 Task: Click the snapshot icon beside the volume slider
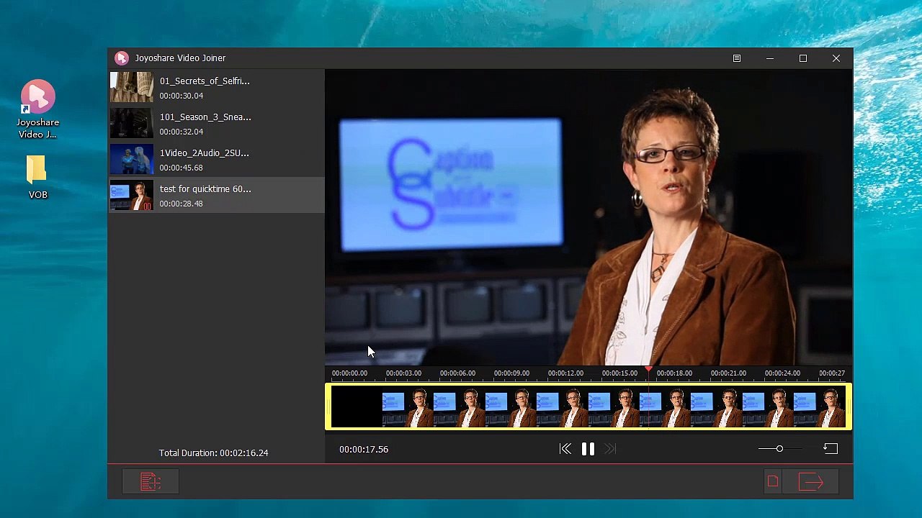pos(831,449)
